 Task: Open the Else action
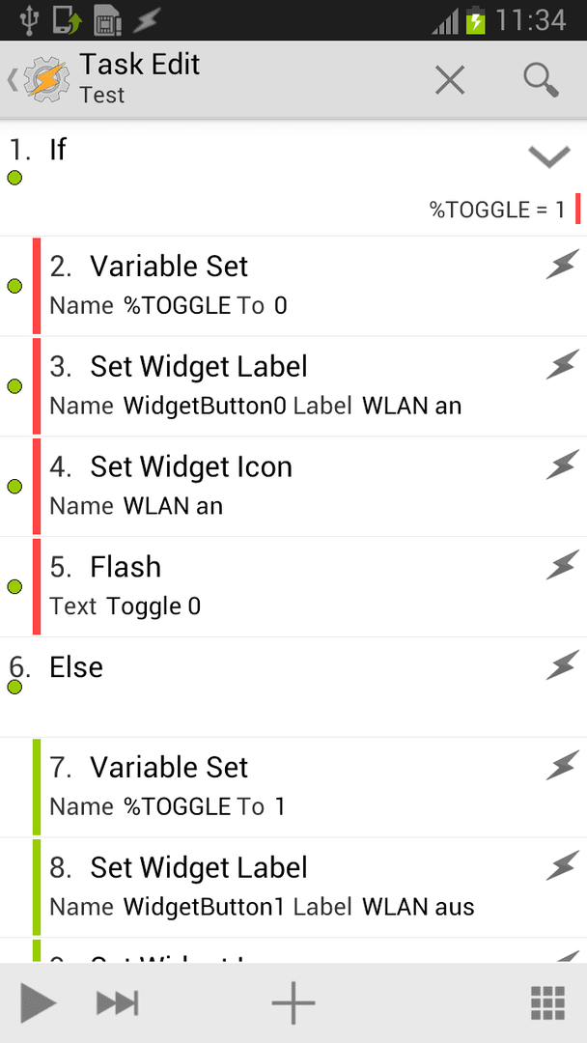[293, 688]
